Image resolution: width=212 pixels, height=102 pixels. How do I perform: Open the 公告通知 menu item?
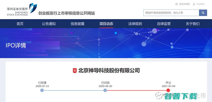coord(49,24)
